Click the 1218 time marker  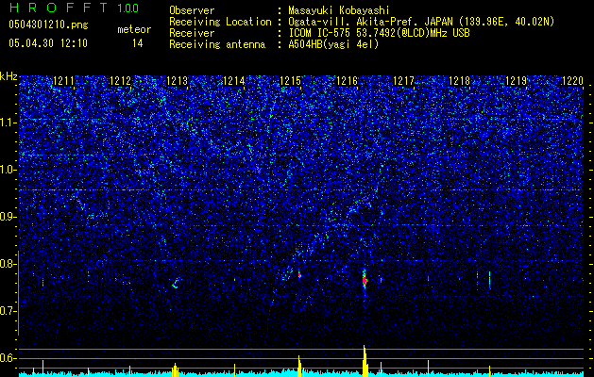coord(459,81)
